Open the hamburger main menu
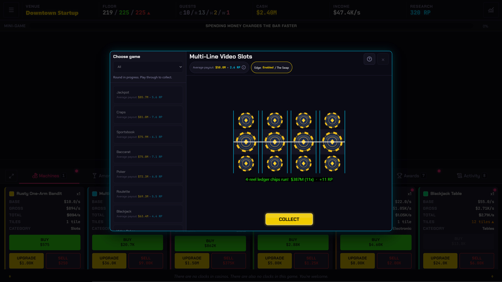 tap(11, 10)
